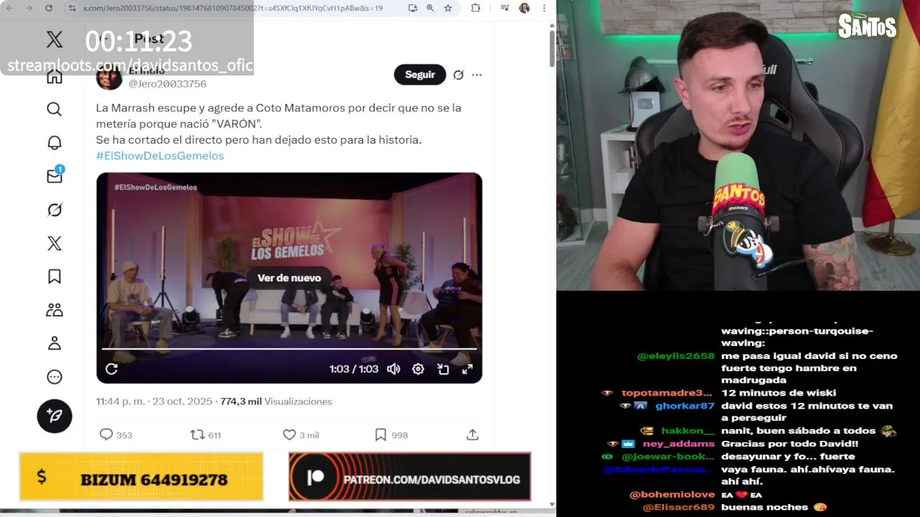This screenshot has height=517, width=920.
Task: Open Messages envelope with badge
Action: (x=55, y=175)
